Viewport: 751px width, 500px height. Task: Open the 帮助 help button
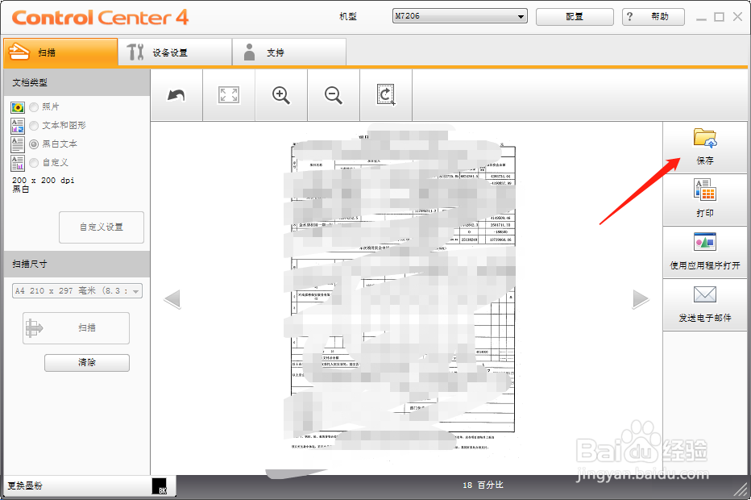coord(653,16)
